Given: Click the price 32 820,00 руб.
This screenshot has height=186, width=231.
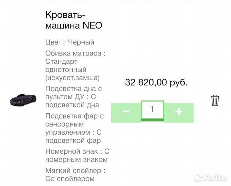Looking at the screenshot, I should 156,82.
